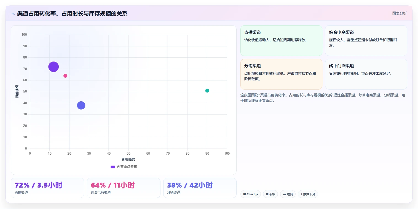The image size is (418, 209).
Task: Click the y-axis label 覆盖规模
Action: click(17, 92)
